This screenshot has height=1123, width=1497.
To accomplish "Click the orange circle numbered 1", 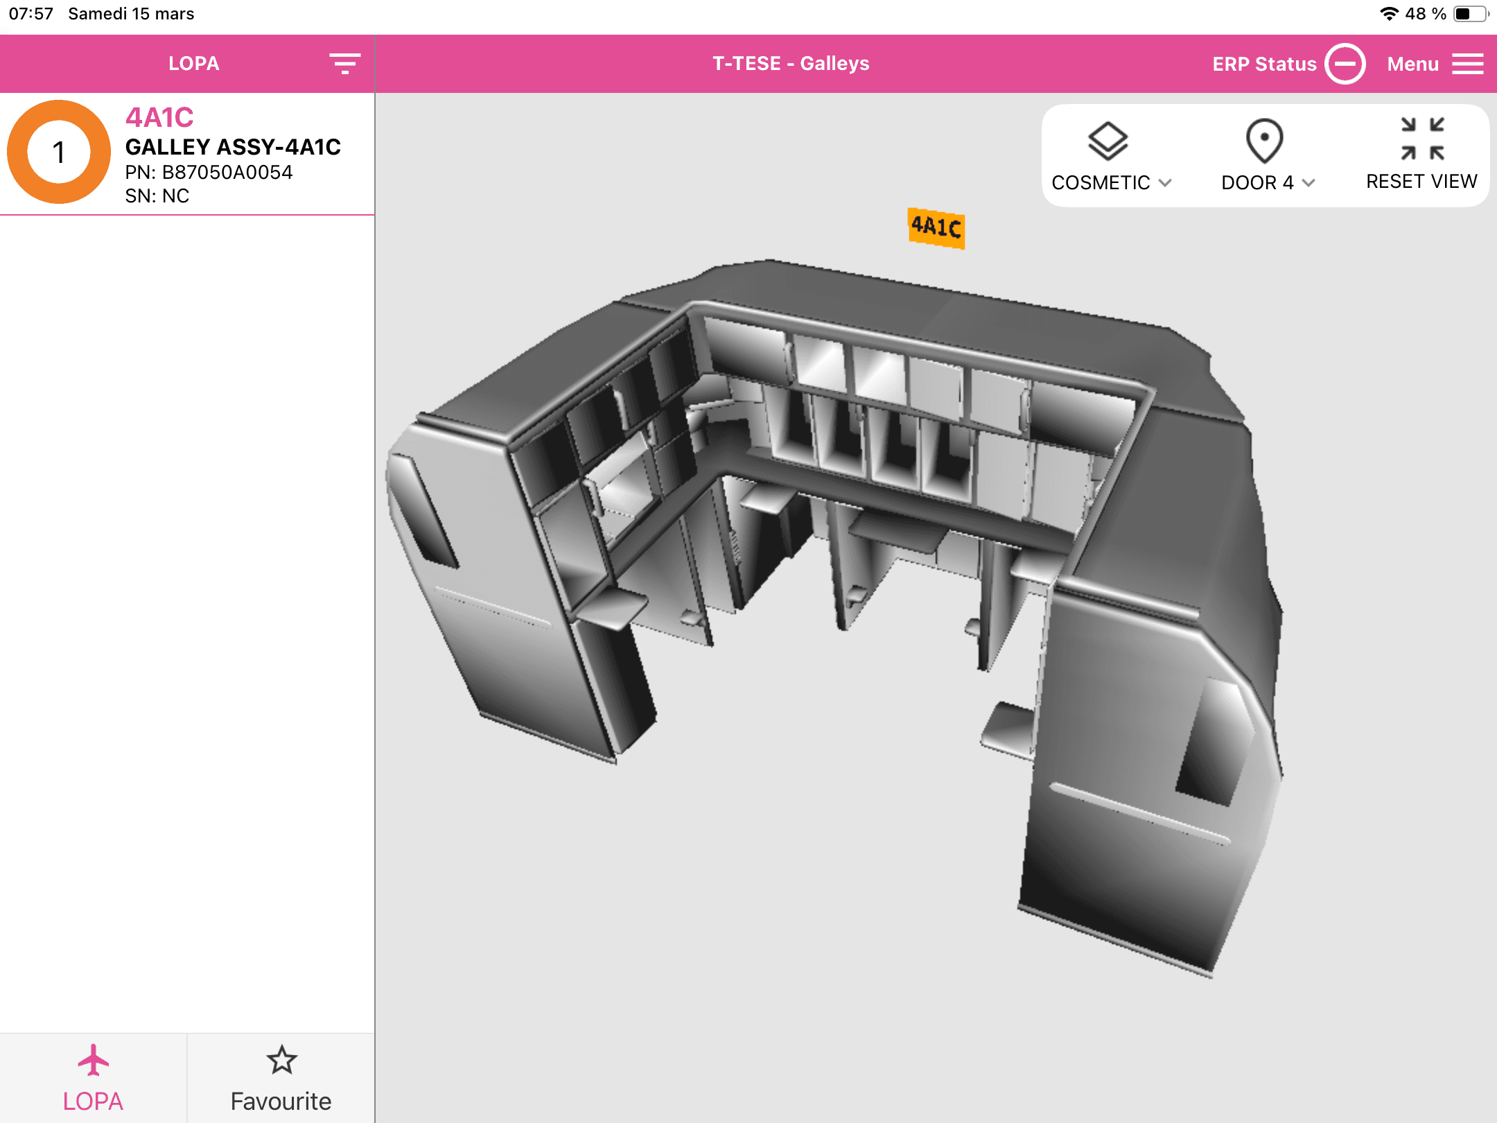I will (59, 153).
